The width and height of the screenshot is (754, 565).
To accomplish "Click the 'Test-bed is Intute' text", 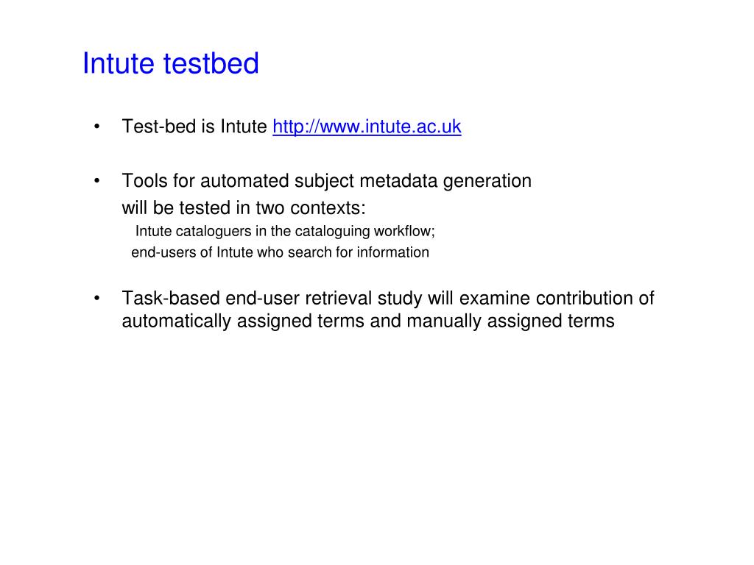I will pyautogui.click(x=194, y=127).
